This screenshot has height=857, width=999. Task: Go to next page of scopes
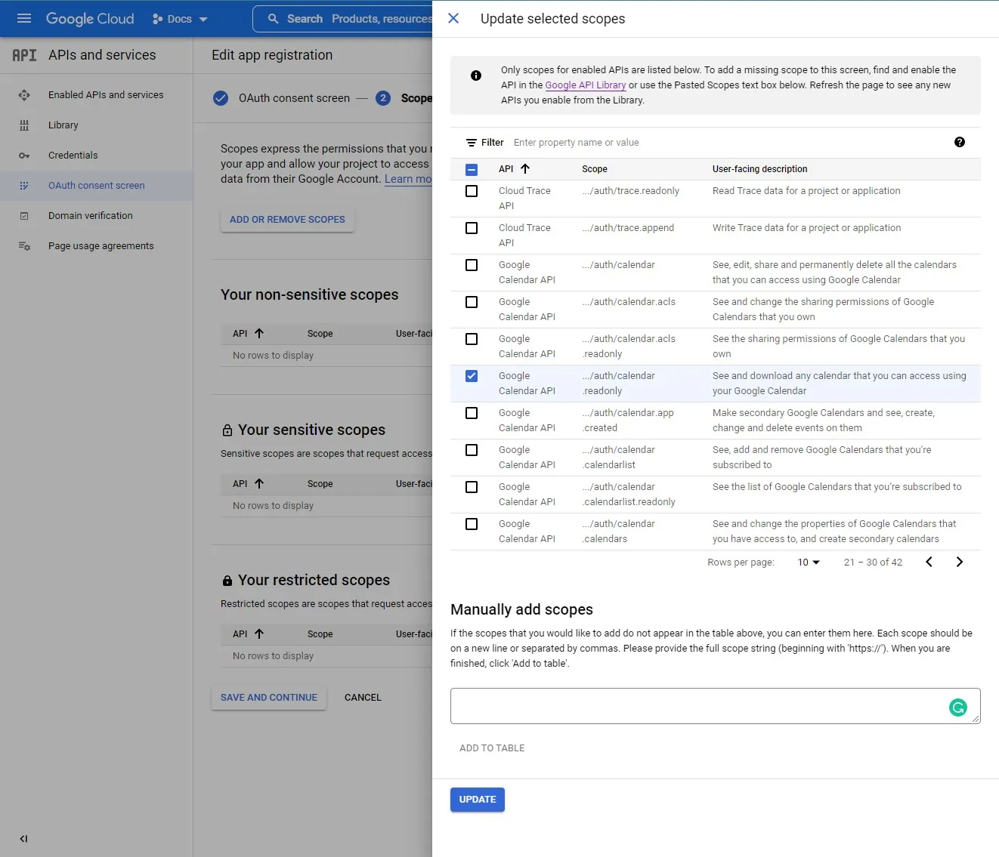click(959, 562)
